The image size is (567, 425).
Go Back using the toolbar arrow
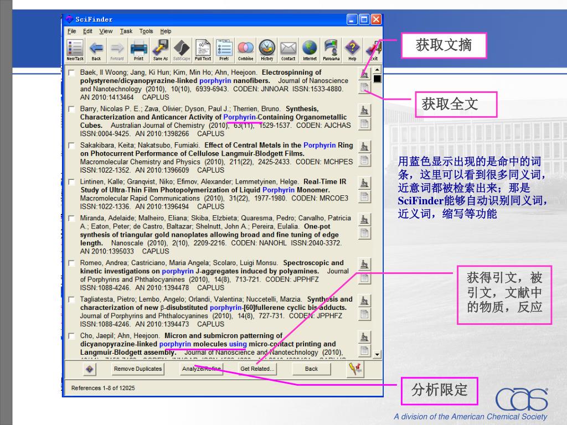click(x=96, y=50)
